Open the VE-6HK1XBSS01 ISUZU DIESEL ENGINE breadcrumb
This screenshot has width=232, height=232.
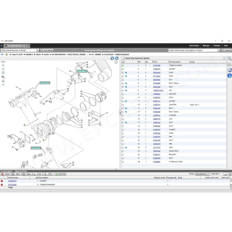click(x=70, y=54)
